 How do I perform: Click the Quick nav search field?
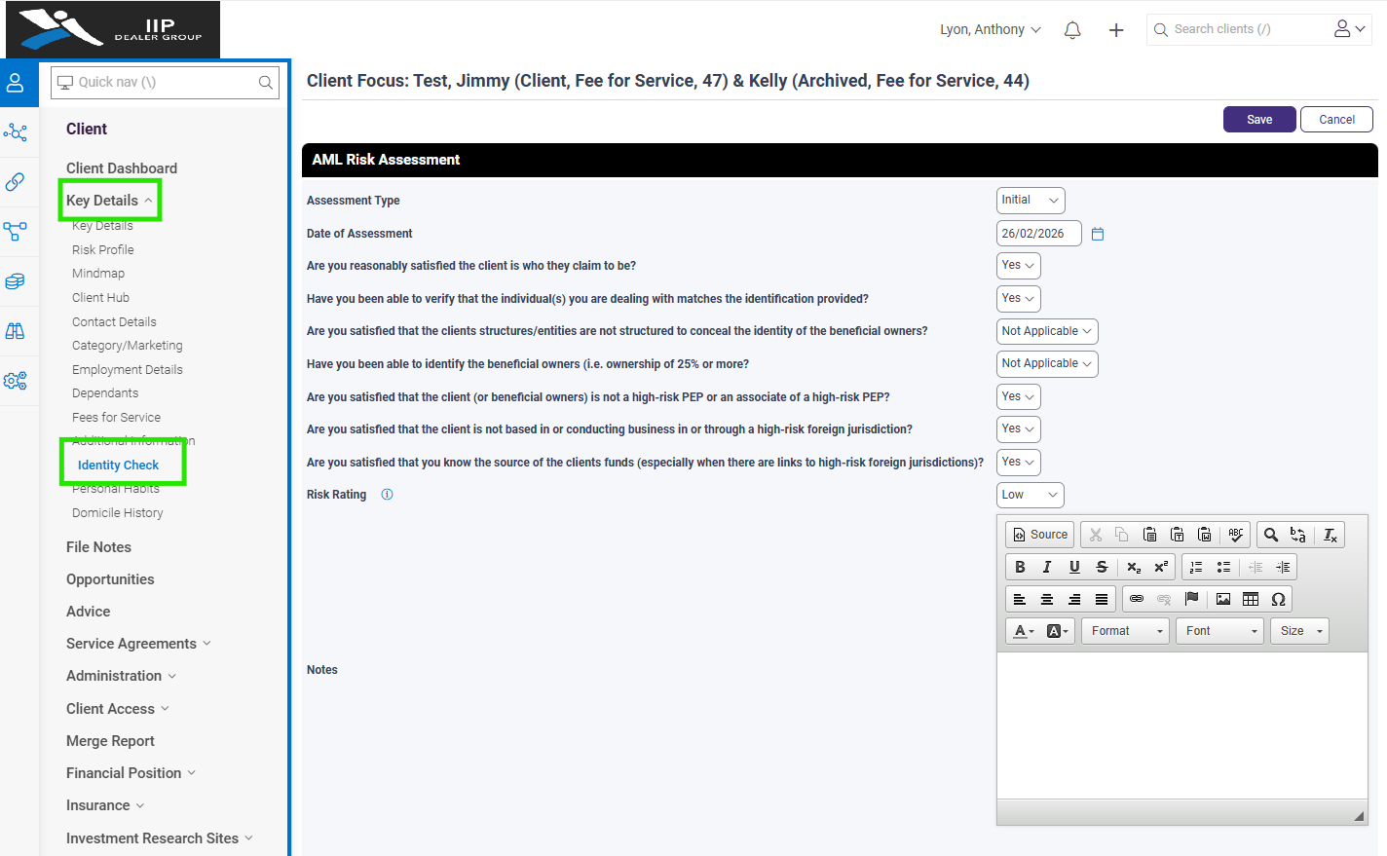point(165,83)
